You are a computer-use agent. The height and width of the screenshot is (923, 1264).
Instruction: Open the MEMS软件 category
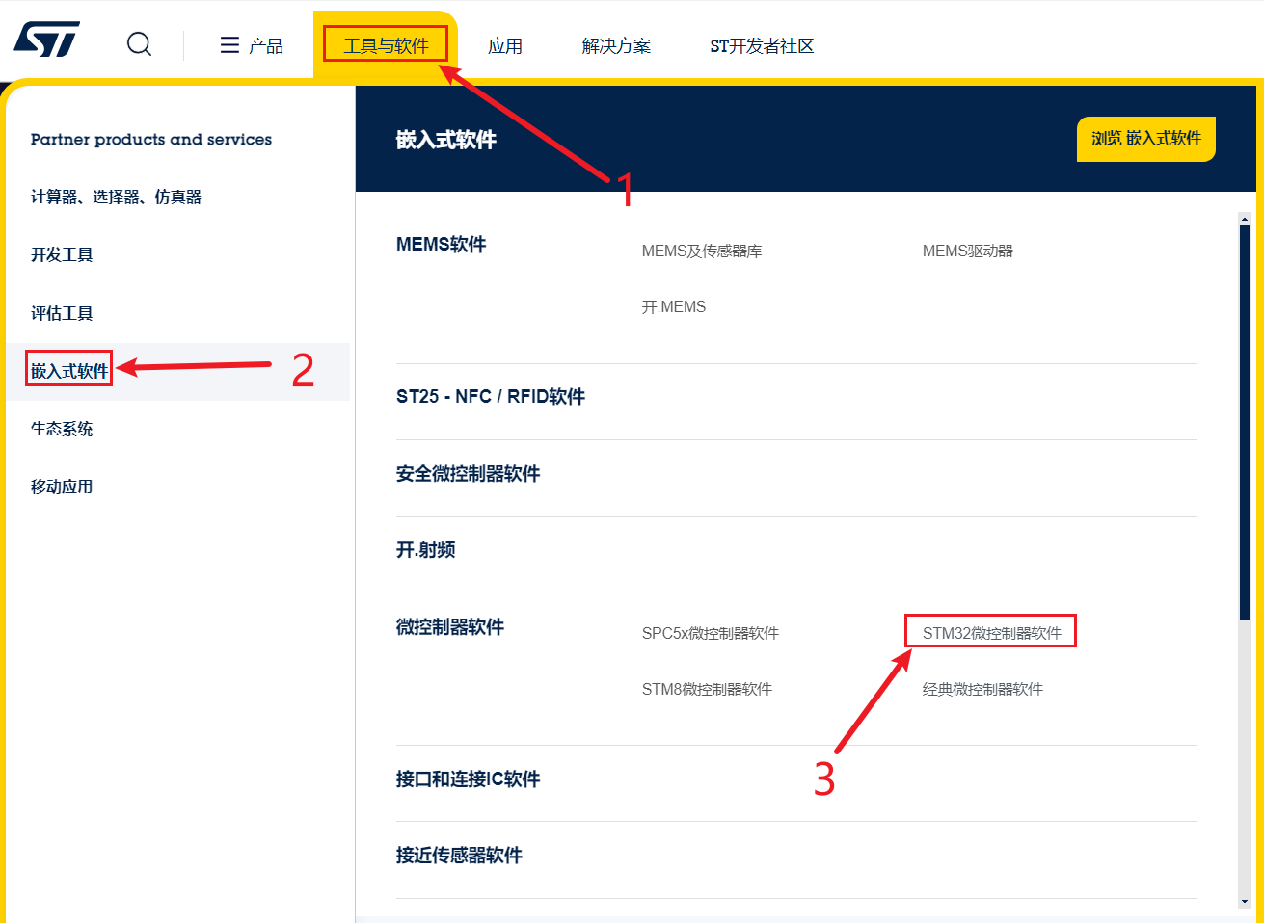point(442,244)
